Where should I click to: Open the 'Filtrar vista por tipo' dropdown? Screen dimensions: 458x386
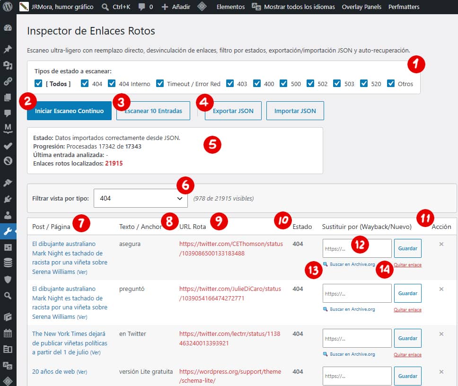[141, 198]
